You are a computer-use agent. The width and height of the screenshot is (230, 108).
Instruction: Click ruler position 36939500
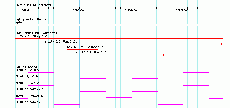(x=182, y=10)
